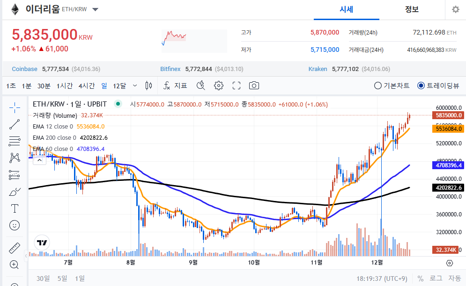Open page settings gear at top right
The width and height of the screenshot is (466, 286).
tap(455, 9)
